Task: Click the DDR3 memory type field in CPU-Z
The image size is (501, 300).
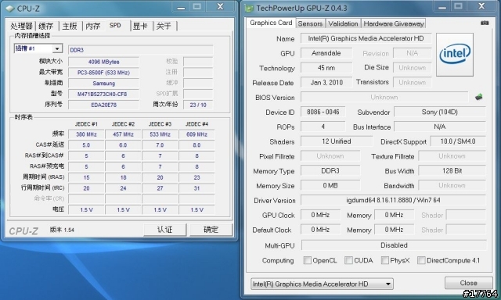Action: (x=141, y=50)
